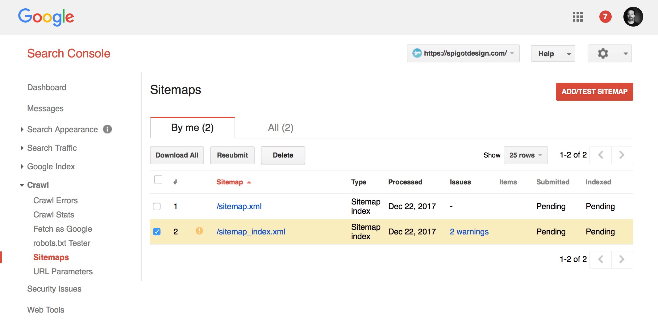
Task: Open the spigotdesign.com property dropdown
Action: 463,53
